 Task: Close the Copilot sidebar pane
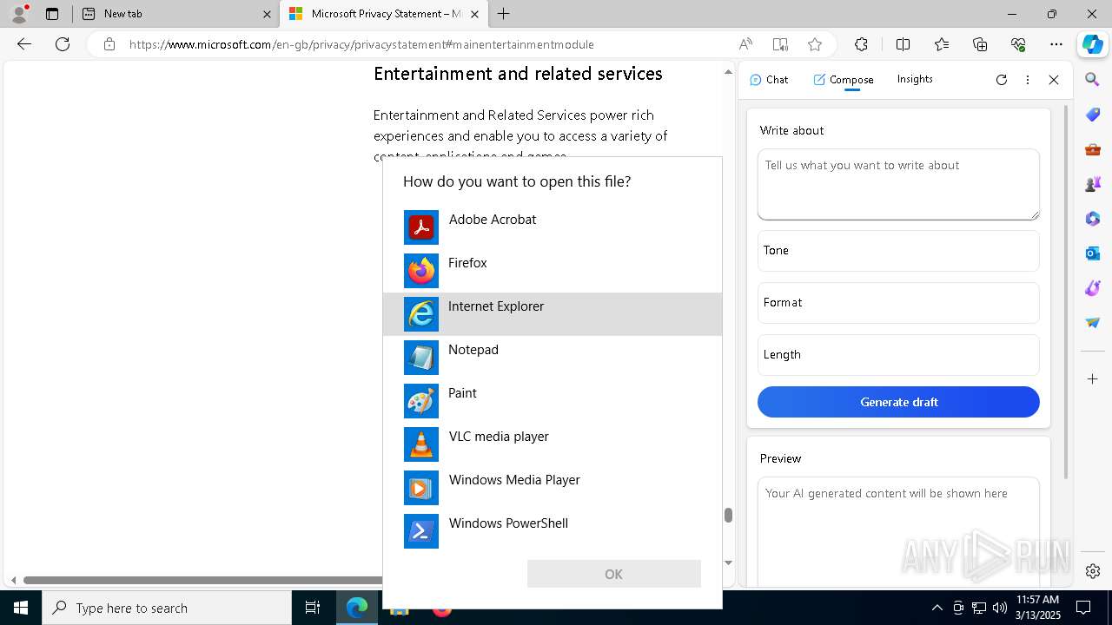(1054, 80)
